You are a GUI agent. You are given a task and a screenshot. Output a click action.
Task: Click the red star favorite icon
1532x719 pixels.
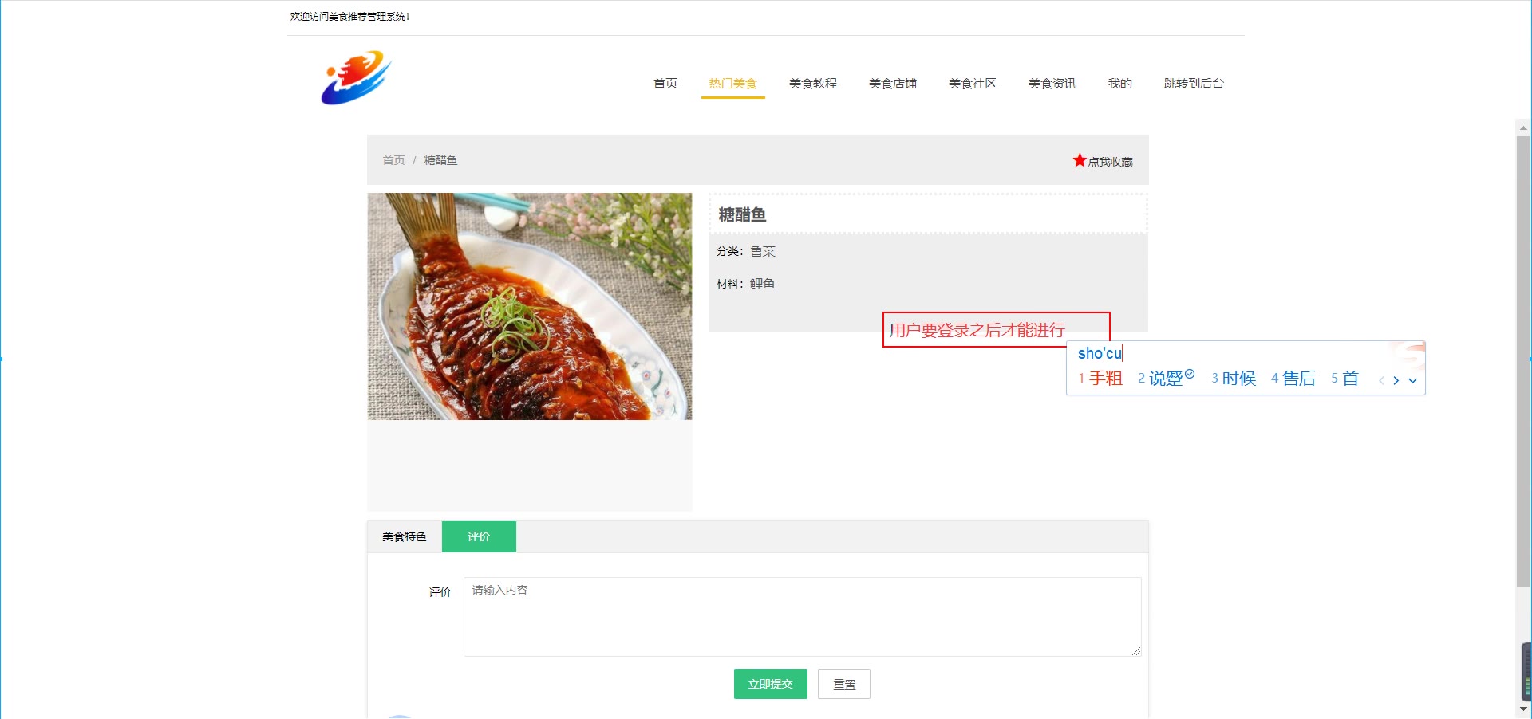point(1080,160)
